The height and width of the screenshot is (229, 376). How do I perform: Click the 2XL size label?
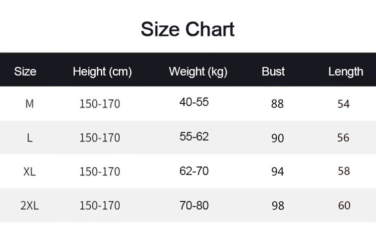point(30,205)
